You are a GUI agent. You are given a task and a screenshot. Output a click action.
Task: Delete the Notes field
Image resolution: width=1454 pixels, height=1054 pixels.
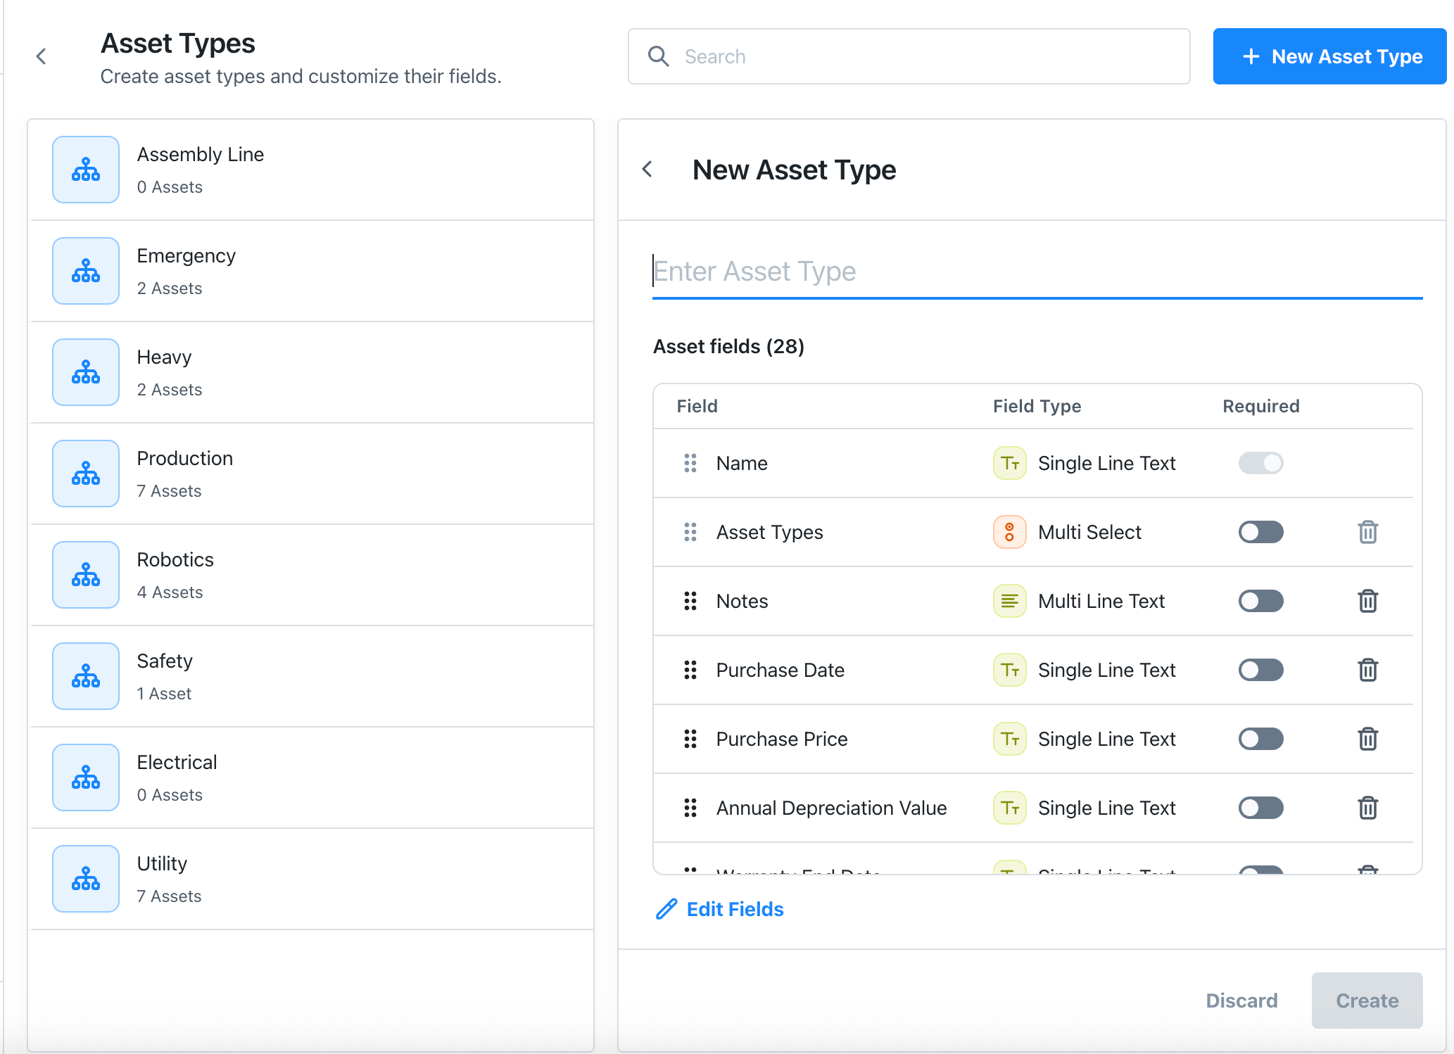[x=1367, y=601]
